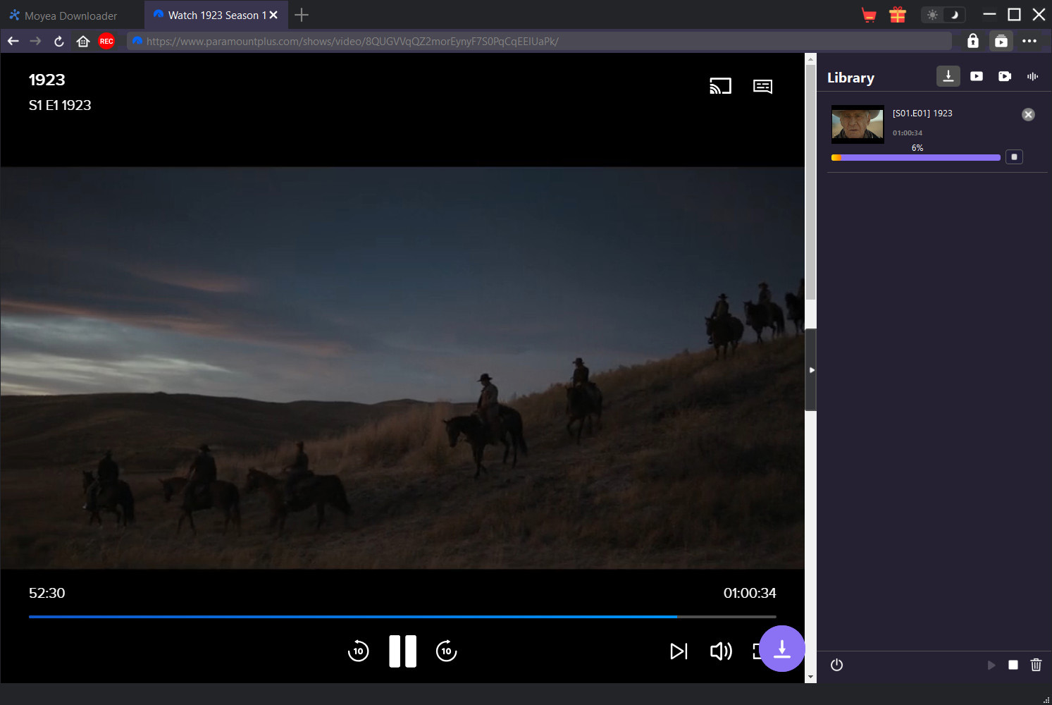Cast video to a device
This screenshot has height=705, width=1052.
[x=720, y=86]
